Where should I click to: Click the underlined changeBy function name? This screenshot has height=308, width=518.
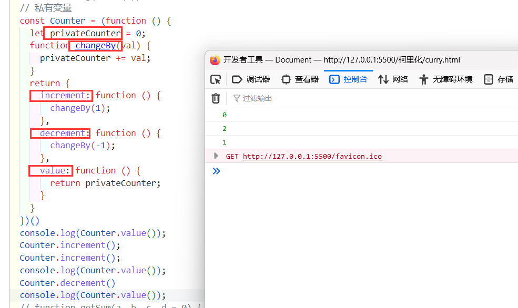(96, 46)
